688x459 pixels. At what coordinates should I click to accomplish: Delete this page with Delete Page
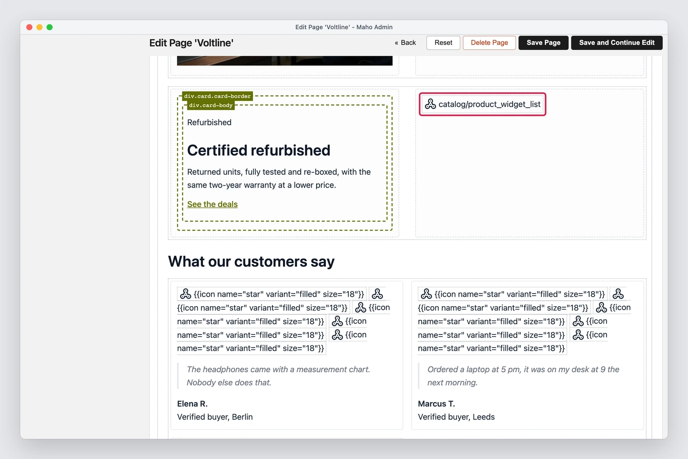click(x=489, y=43)
